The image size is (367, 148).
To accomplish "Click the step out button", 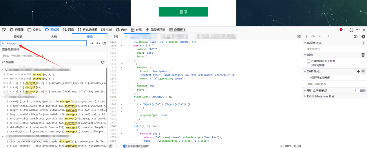I will pyautogui.click(x=327, y=37).
